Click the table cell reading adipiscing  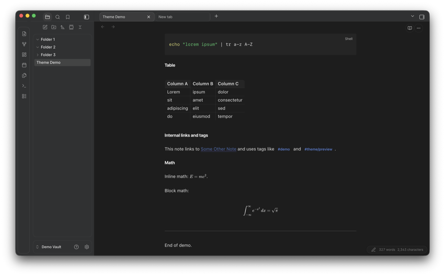click(177, 108)
